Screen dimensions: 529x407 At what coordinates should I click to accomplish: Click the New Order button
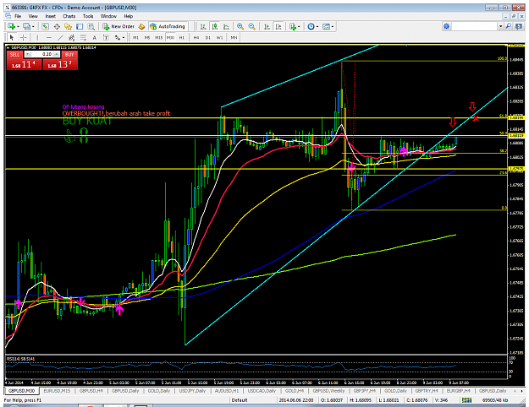[x=118, y=26]
